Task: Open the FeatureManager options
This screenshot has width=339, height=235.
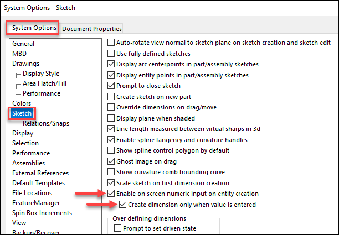Action: coord(36,203)
